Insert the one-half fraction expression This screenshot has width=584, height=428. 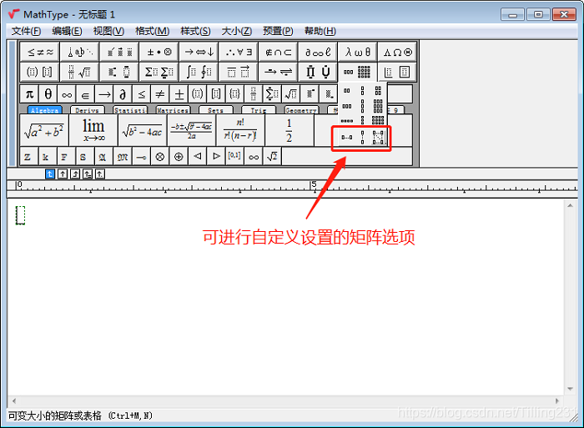click(289, 130)
